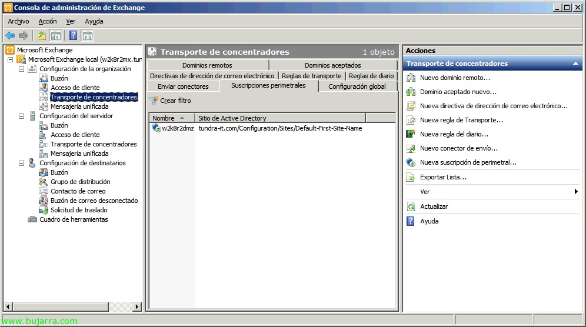The width and height of the screenshot is (586, 327).
Task: Click the Back arrow toolbar icon
Action: (x=10, y=35)
